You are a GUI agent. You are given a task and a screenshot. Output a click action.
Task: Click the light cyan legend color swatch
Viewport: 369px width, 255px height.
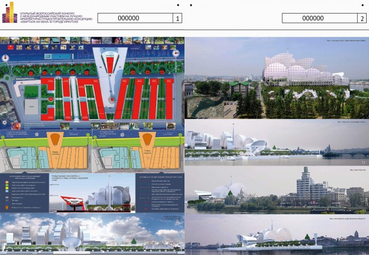pyautogui.click(x=7, y=192)
